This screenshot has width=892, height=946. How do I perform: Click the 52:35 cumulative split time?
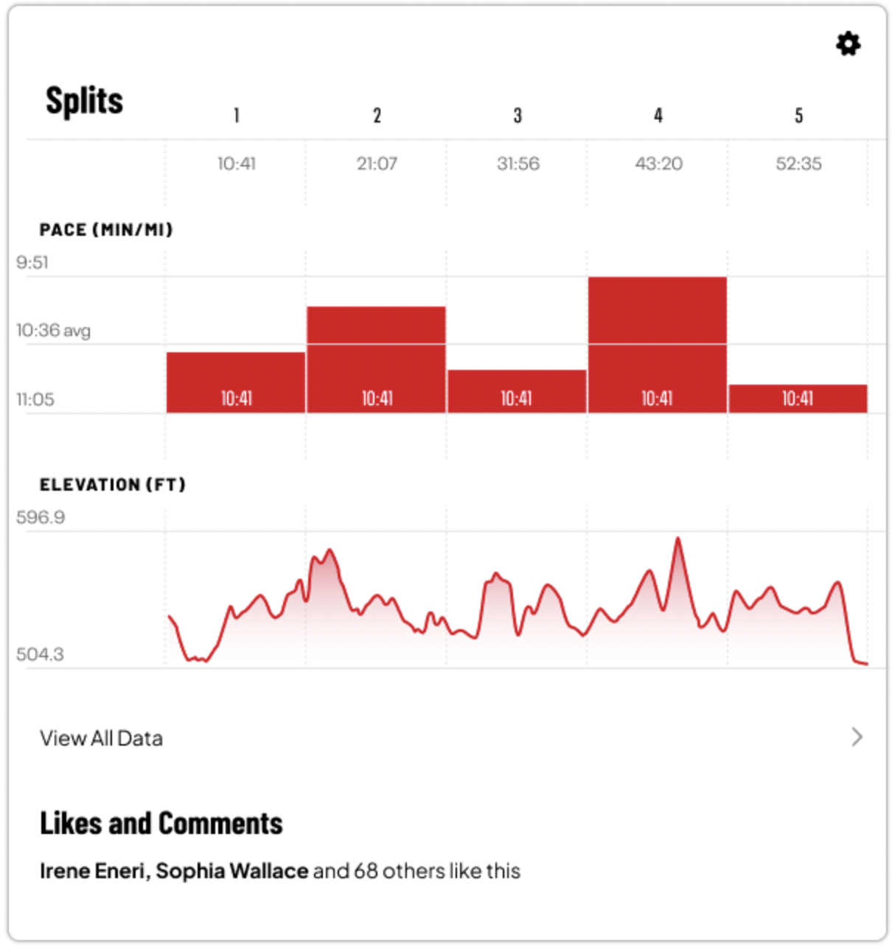pos(798,164)
